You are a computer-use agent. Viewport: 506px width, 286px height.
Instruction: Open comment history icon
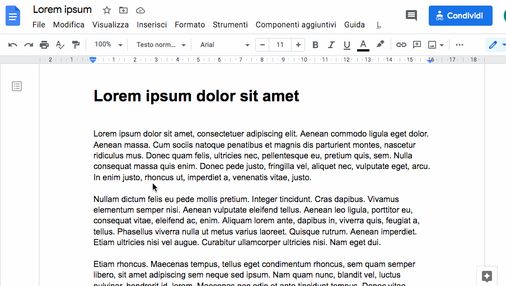[411, 15]
